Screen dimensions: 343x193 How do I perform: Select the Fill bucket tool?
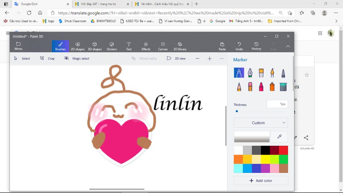pyautogui.click(x=283, y=87)
